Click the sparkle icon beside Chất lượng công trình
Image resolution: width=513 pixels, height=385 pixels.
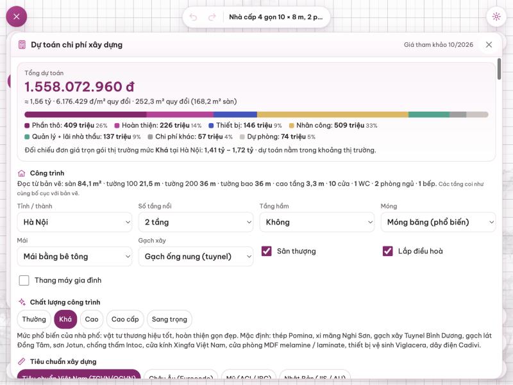coord(22,302)
